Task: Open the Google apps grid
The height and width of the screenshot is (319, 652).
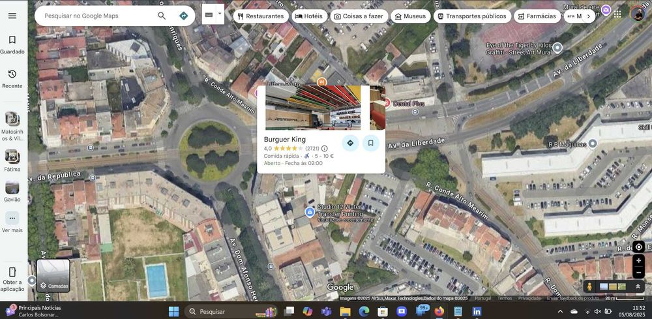Action: click(617, 14)
